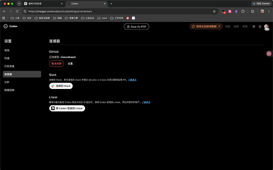Open Chrome's three-dot menu
Image resolution: width=273 pixels, height=170 pixels.
tap(269, 11)
